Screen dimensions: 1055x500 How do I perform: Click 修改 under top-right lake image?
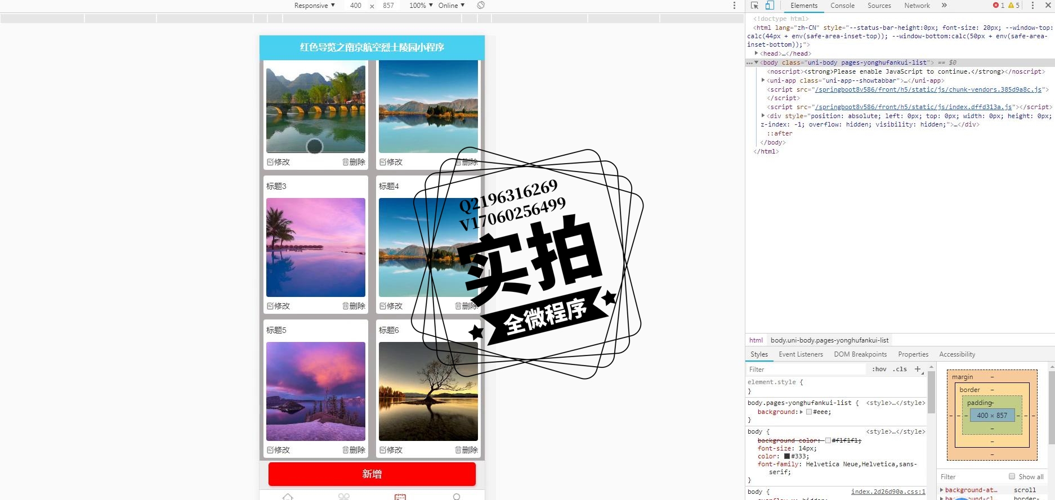391,162
